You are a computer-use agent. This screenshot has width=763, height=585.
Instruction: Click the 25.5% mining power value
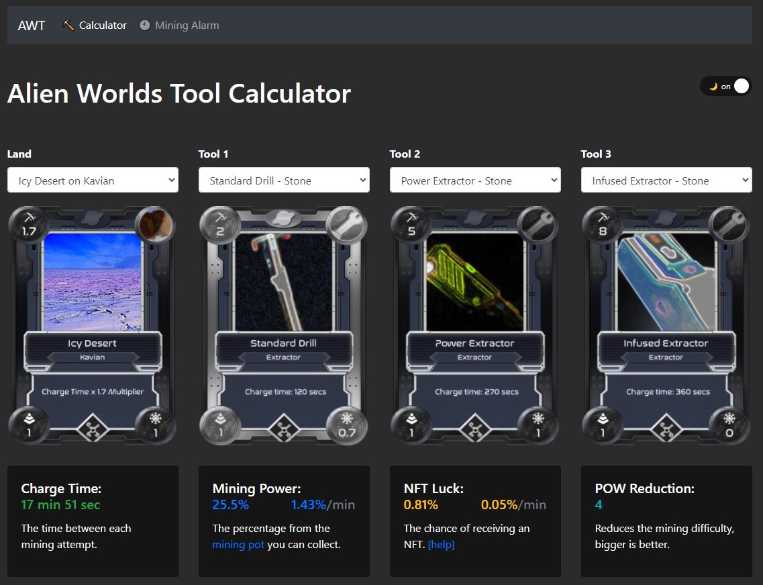231,504
